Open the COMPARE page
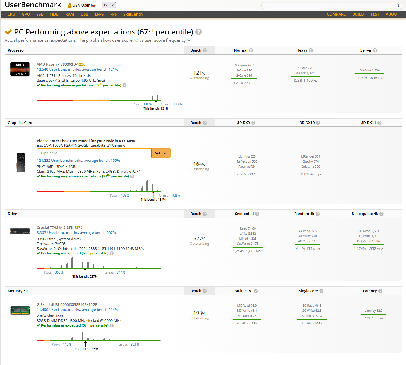This screenshot has height=365, width=406. (336, 14)
